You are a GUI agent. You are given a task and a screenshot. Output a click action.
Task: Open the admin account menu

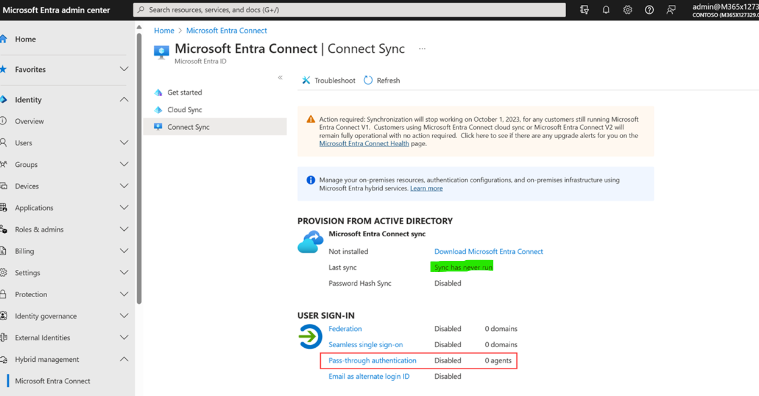725,10
